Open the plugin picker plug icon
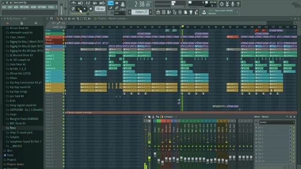This screenshot has width=301, height=169. point(191,12)
